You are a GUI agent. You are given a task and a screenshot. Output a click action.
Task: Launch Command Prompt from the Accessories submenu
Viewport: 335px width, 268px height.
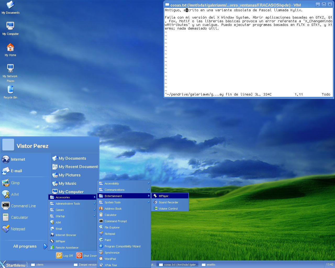coord(124,221)
